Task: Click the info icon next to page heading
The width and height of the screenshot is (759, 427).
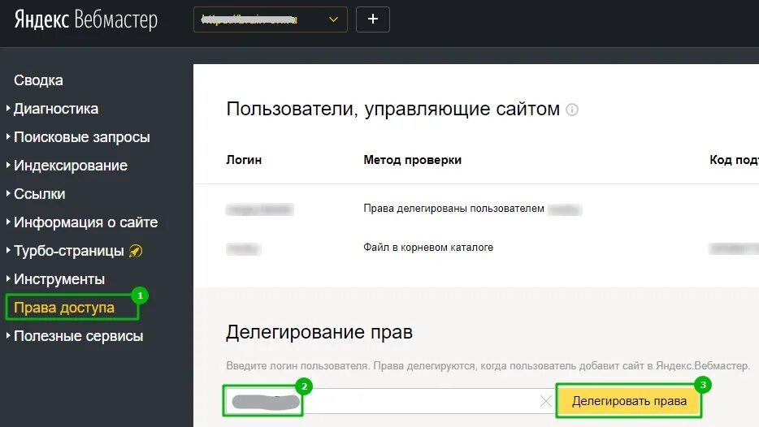Action: (572, 110)
